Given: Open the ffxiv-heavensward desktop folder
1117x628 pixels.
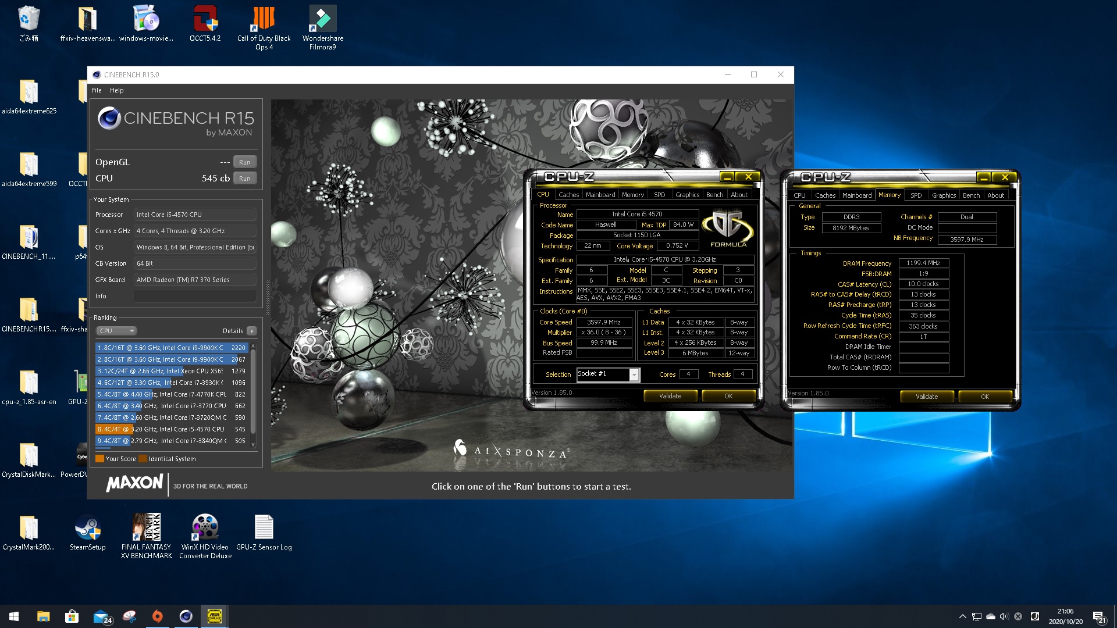Looking at the screenshot, I should (87, 24).
